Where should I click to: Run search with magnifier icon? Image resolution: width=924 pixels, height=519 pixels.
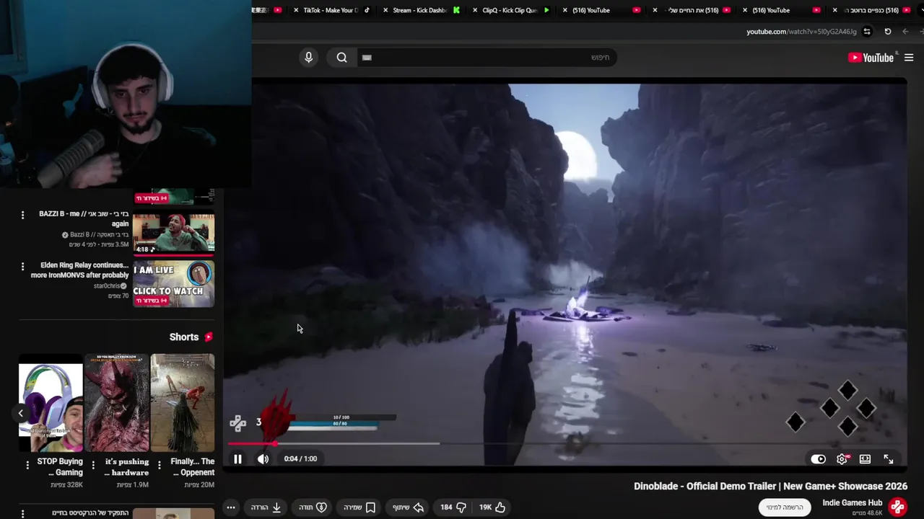pos(341,58)
